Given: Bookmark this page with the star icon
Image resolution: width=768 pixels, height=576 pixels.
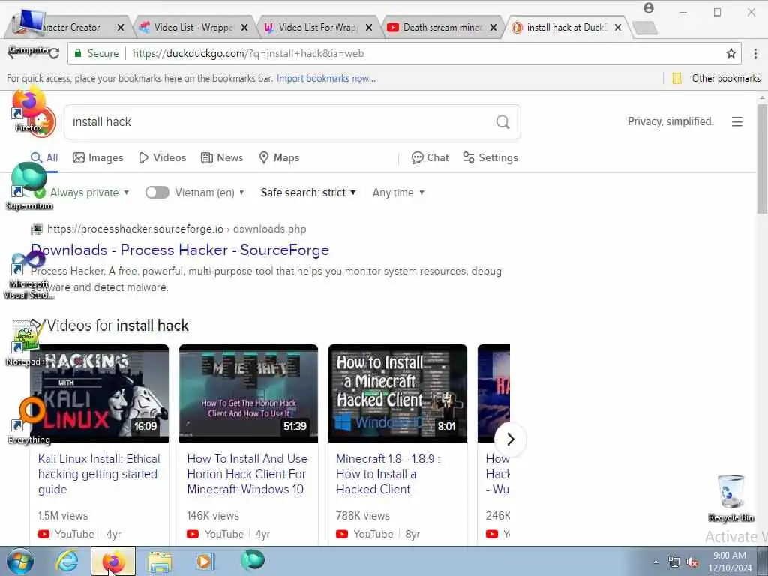Looking at the screenshot, I should pyautogui.click(x=730, y=53).
